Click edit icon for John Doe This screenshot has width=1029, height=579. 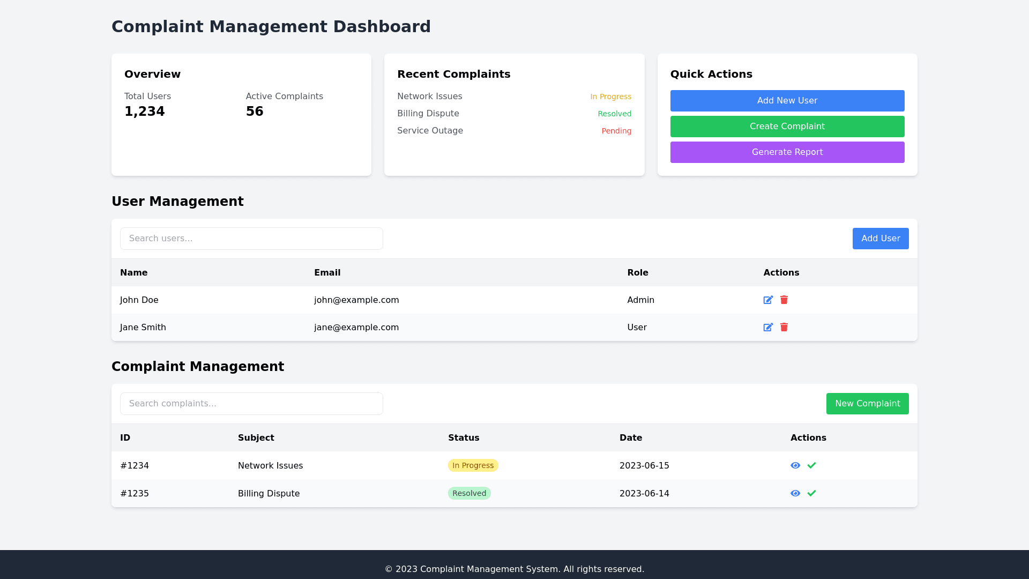tap(768, 300)
